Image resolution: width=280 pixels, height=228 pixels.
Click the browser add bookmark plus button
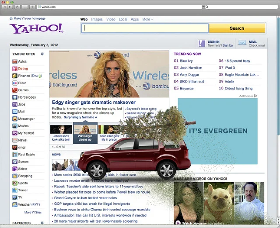click(x=32, y=7)
